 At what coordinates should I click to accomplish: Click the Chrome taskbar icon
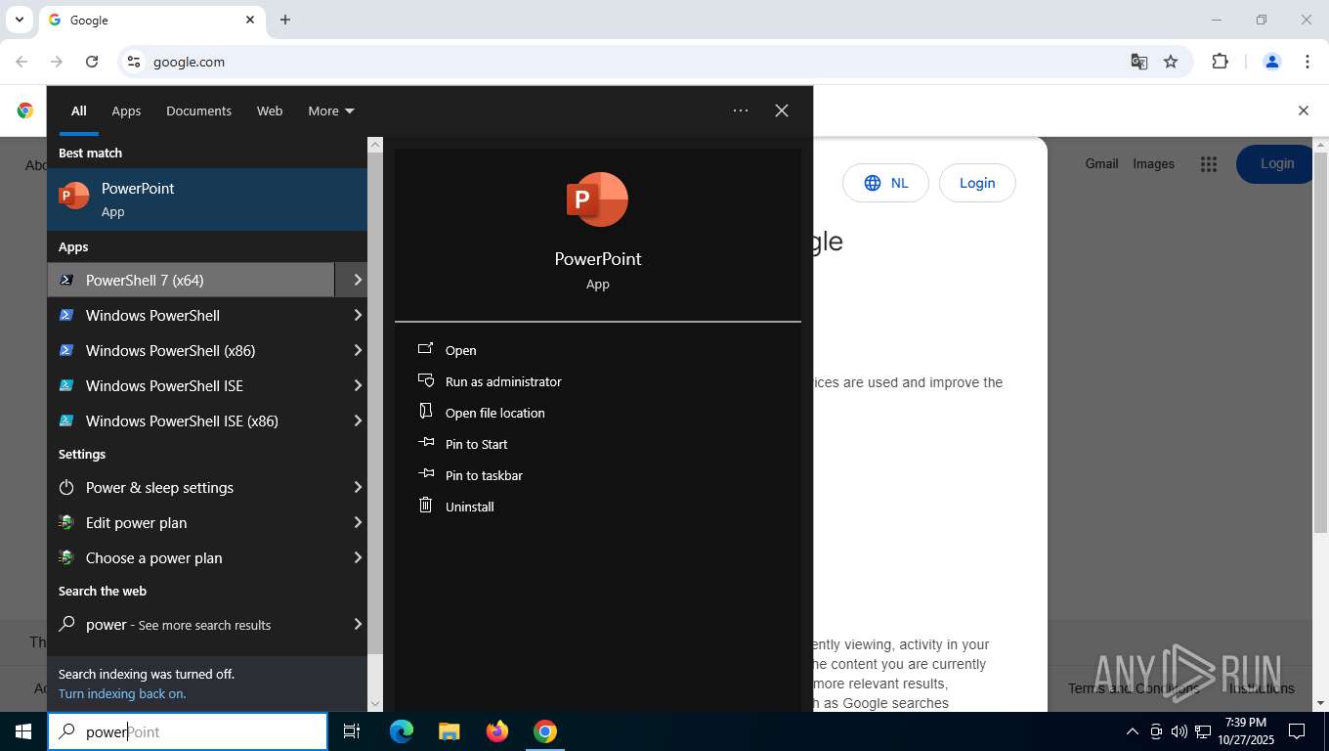(x=545, y=731)
